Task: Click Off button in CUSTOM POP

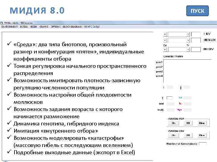Action: [188, 123]
